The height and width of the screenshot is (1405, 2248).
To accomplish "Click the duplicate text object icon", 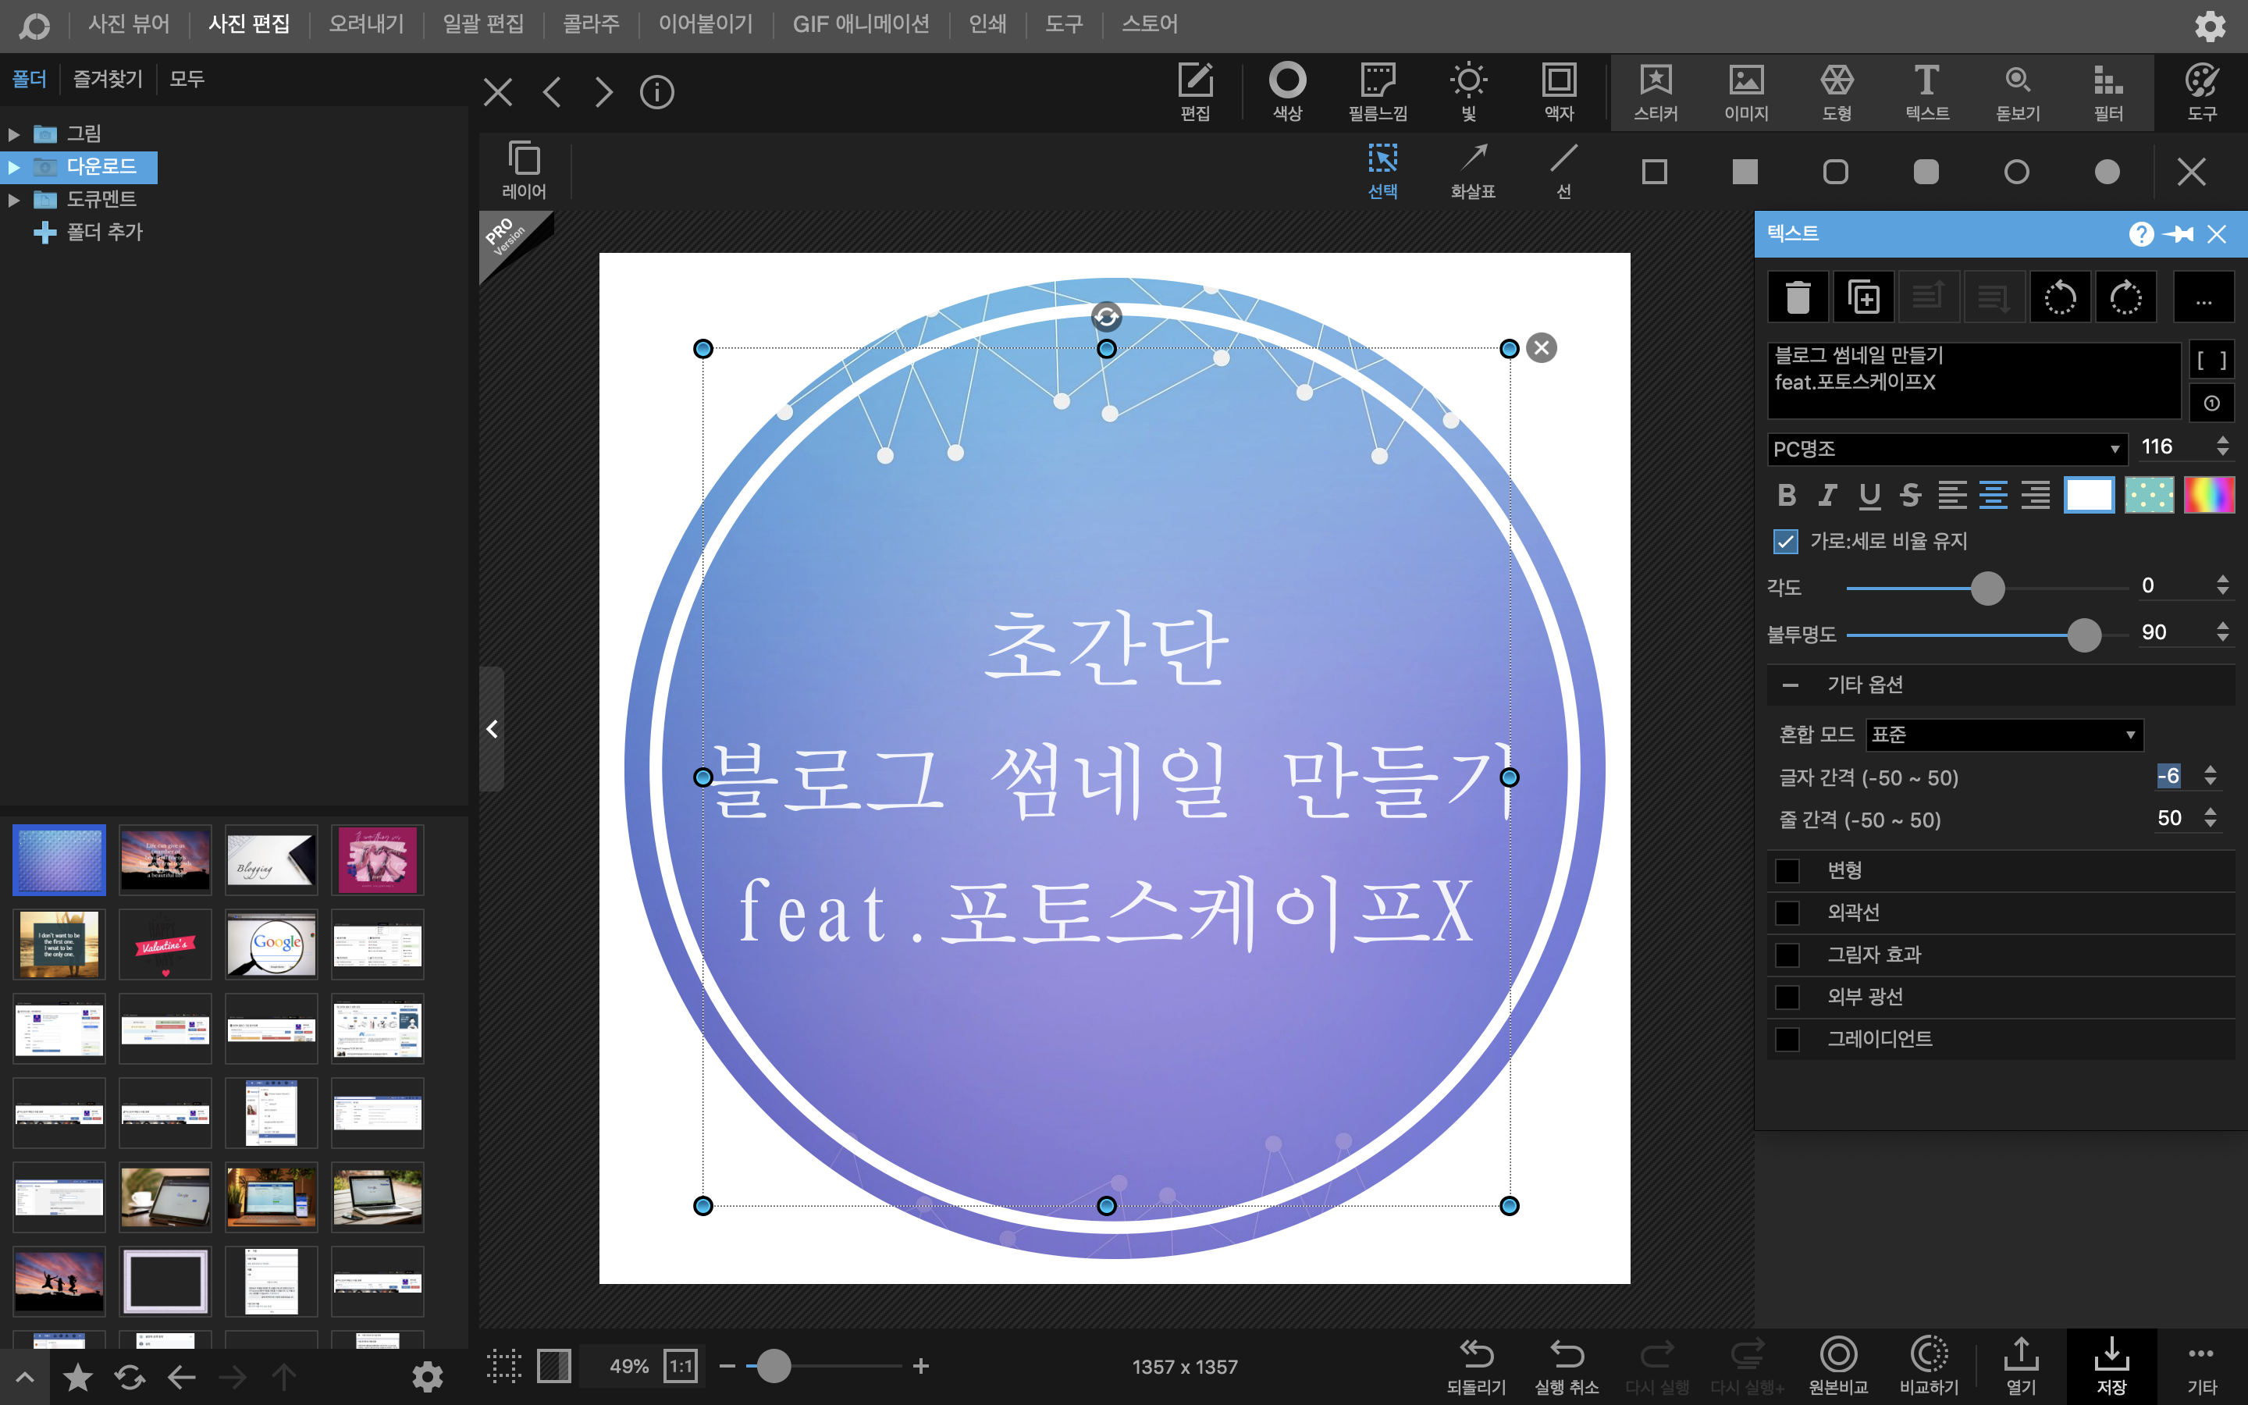I will tap(1863, 297).
